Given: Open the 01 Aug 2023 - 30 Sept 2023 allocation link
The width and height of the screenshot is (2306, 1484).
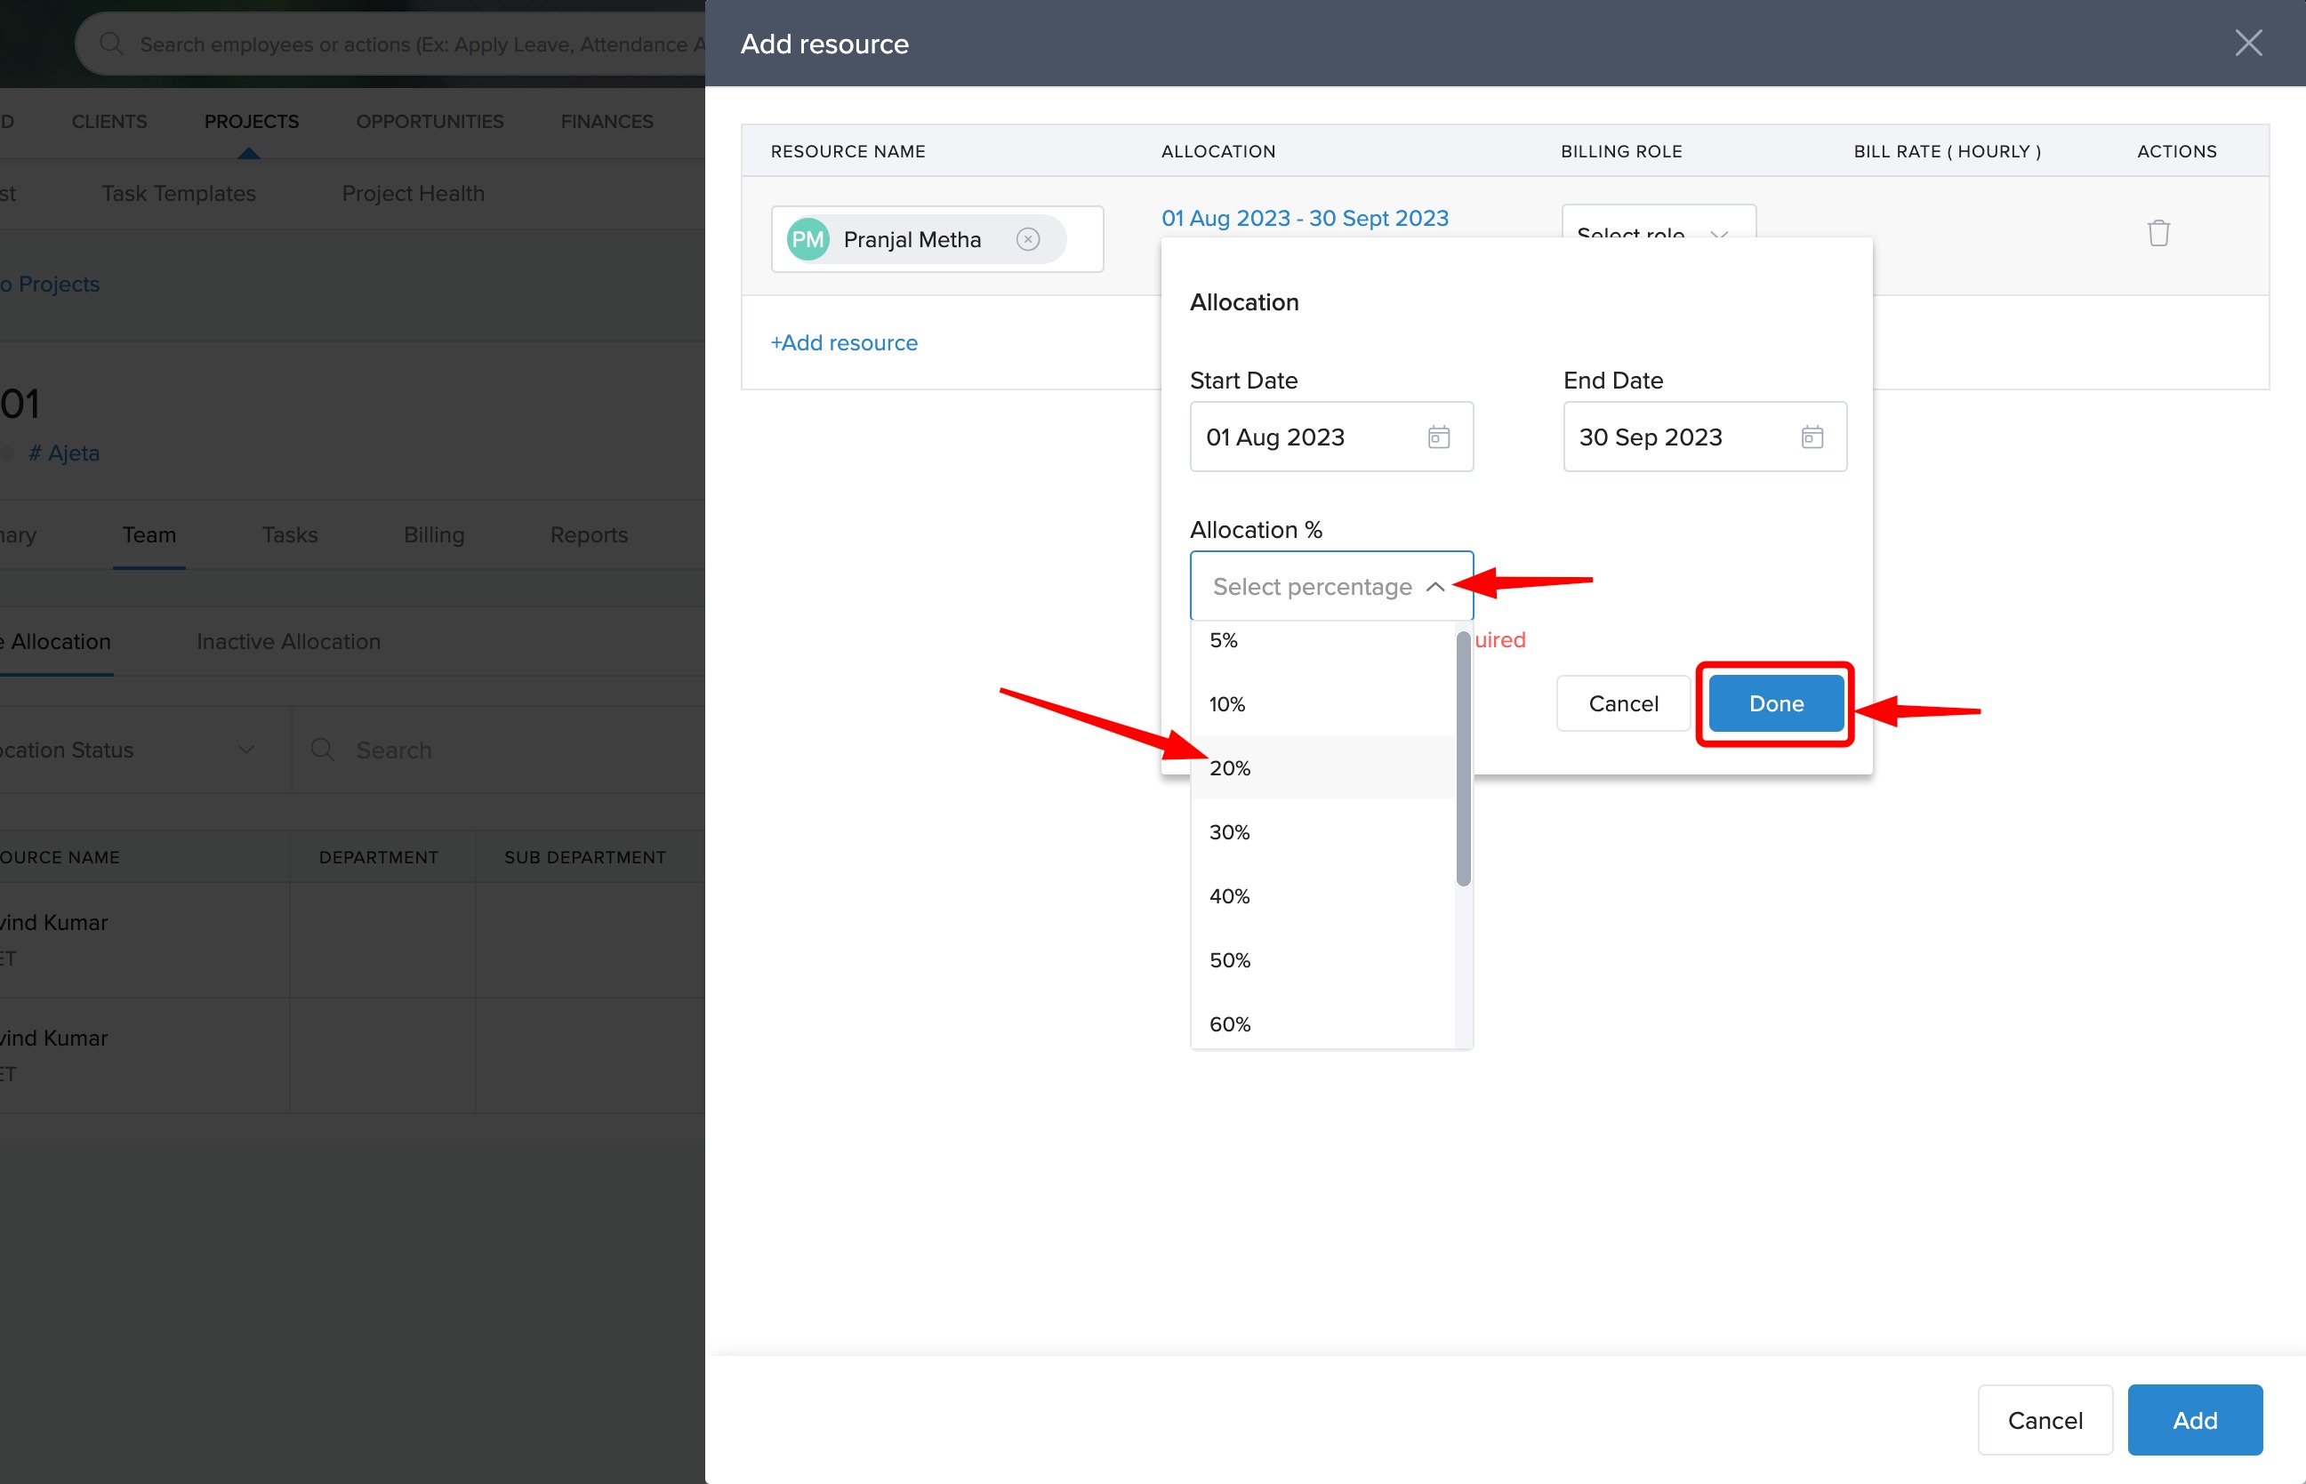Looking at the screenshot, I should coord(1305,219).
